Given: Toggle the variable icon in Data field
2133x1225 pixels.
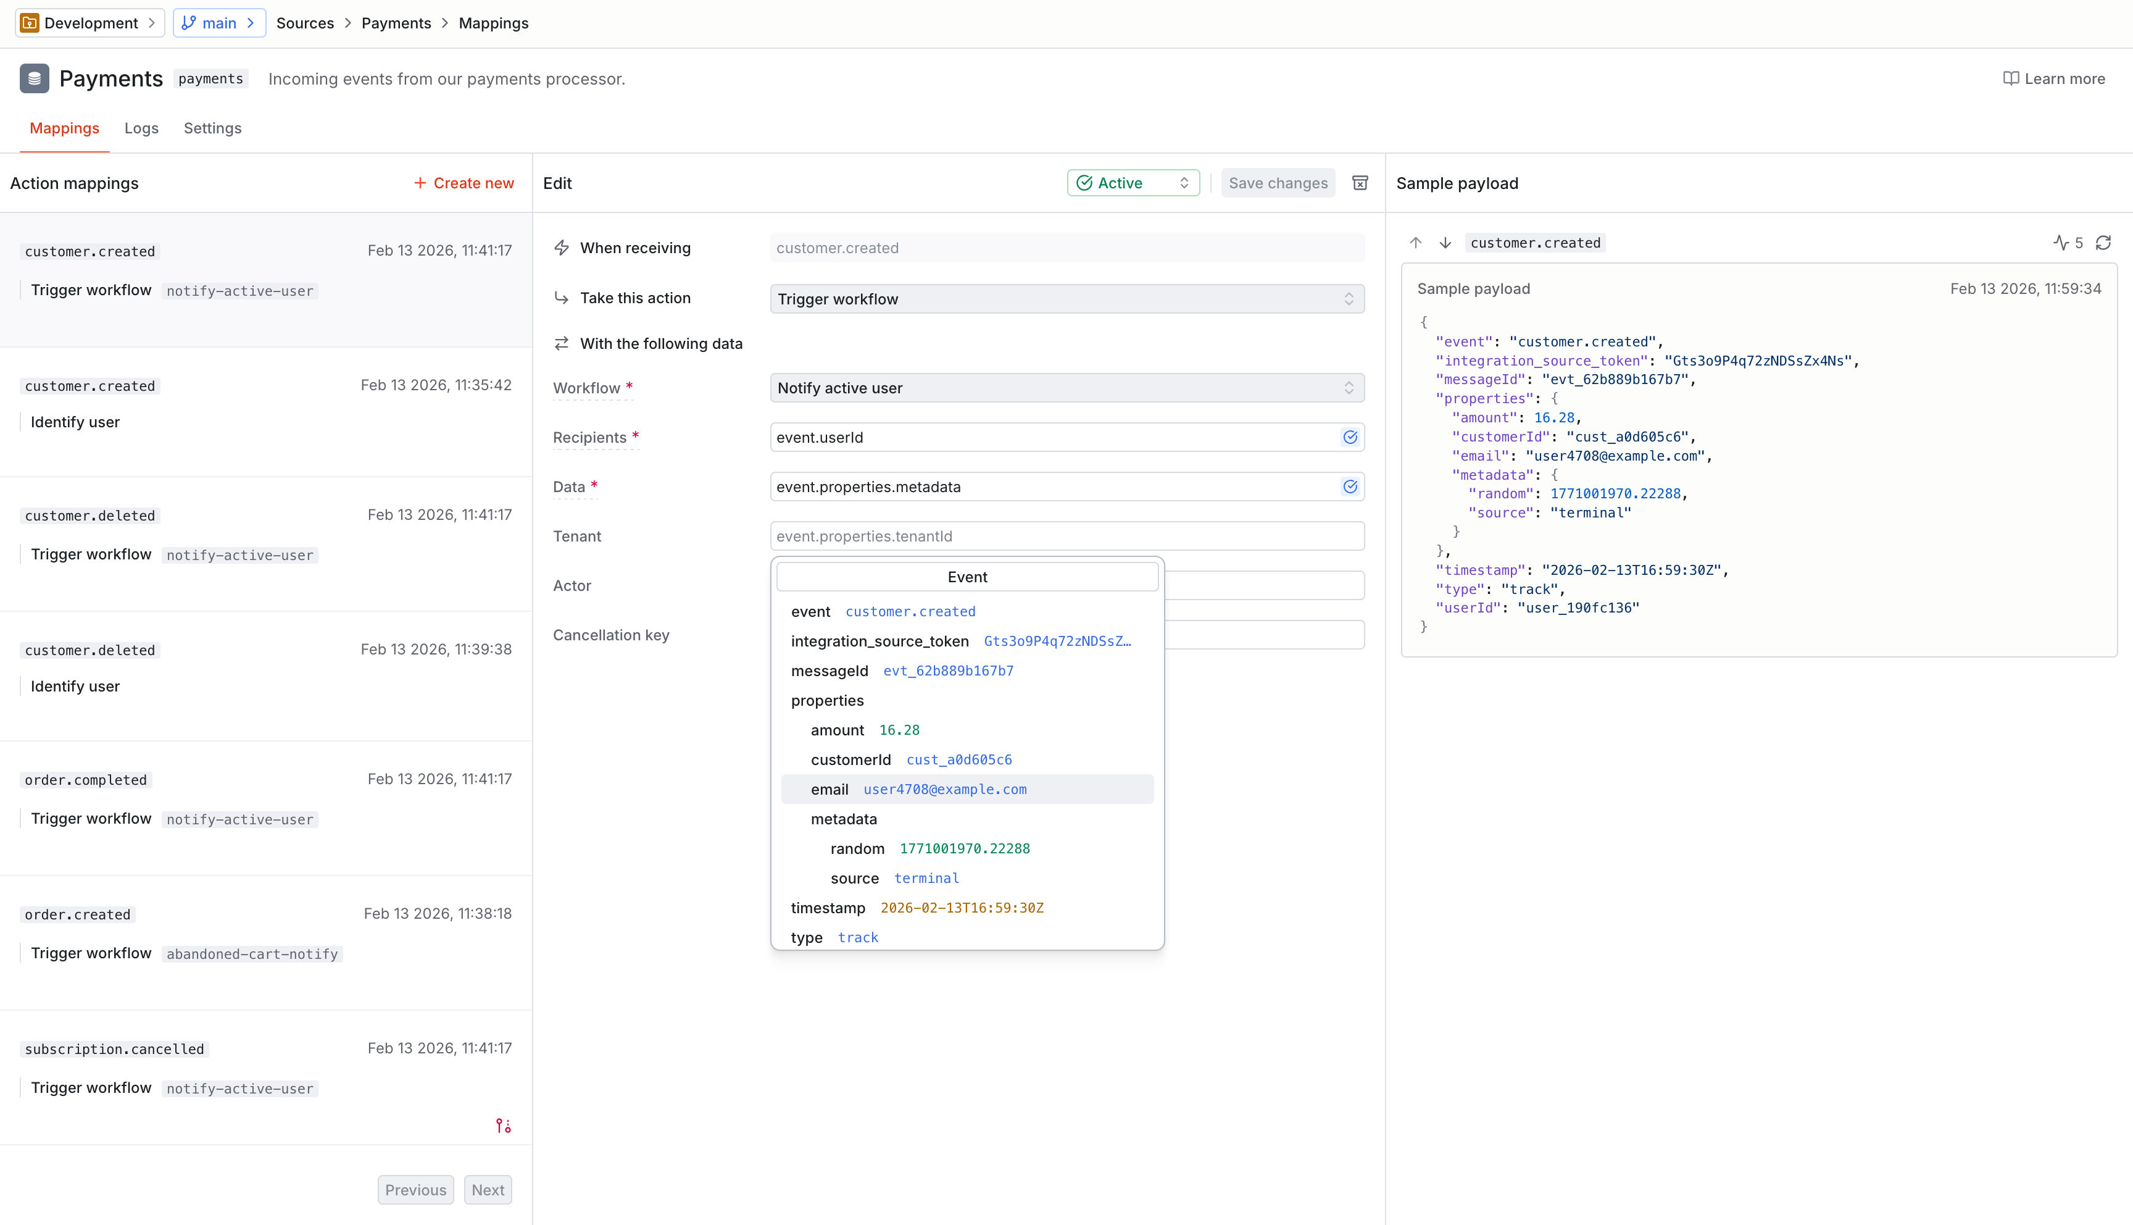Looking at the screenshot, I should pyautogui.click(x=1349, y=487).
